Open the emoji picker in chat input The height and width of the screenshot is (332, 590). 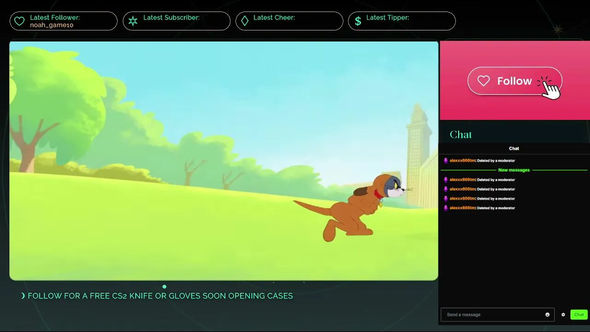(x=548, y=314)
